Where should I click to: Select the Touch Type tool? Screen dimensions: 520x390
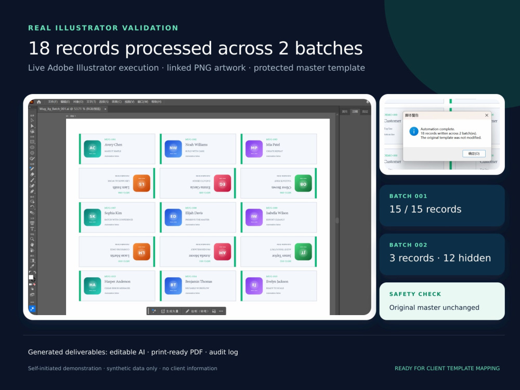pos(32,223)
